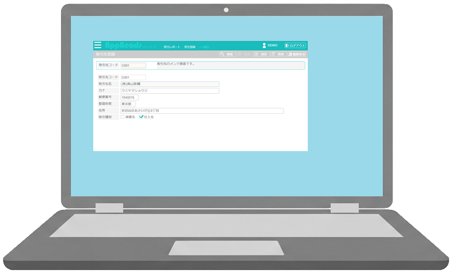The width and height of the screenshot is (452, 273).
Task: Click the 編集取消 cancel edit button
Action: coord(296,54)
